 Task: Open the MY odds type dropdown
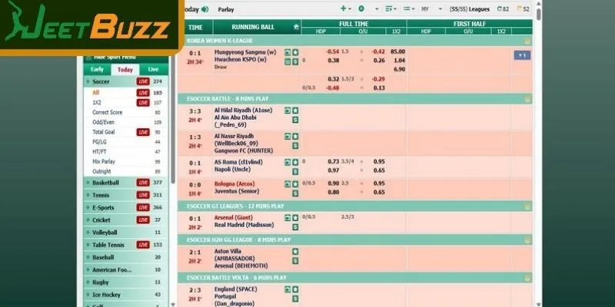coord(431,9)
